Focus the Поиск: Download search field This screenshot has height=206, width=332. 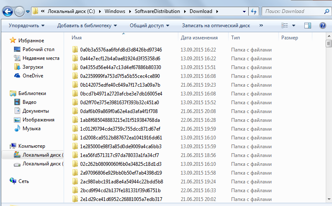[x=293, y=11]
